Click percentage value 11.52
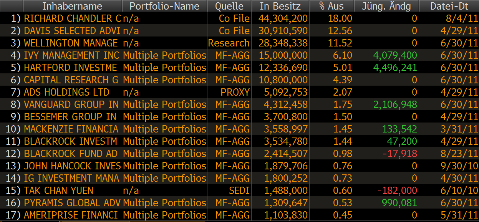This screenshot has width=479, height=222. (x=340, y=43)
